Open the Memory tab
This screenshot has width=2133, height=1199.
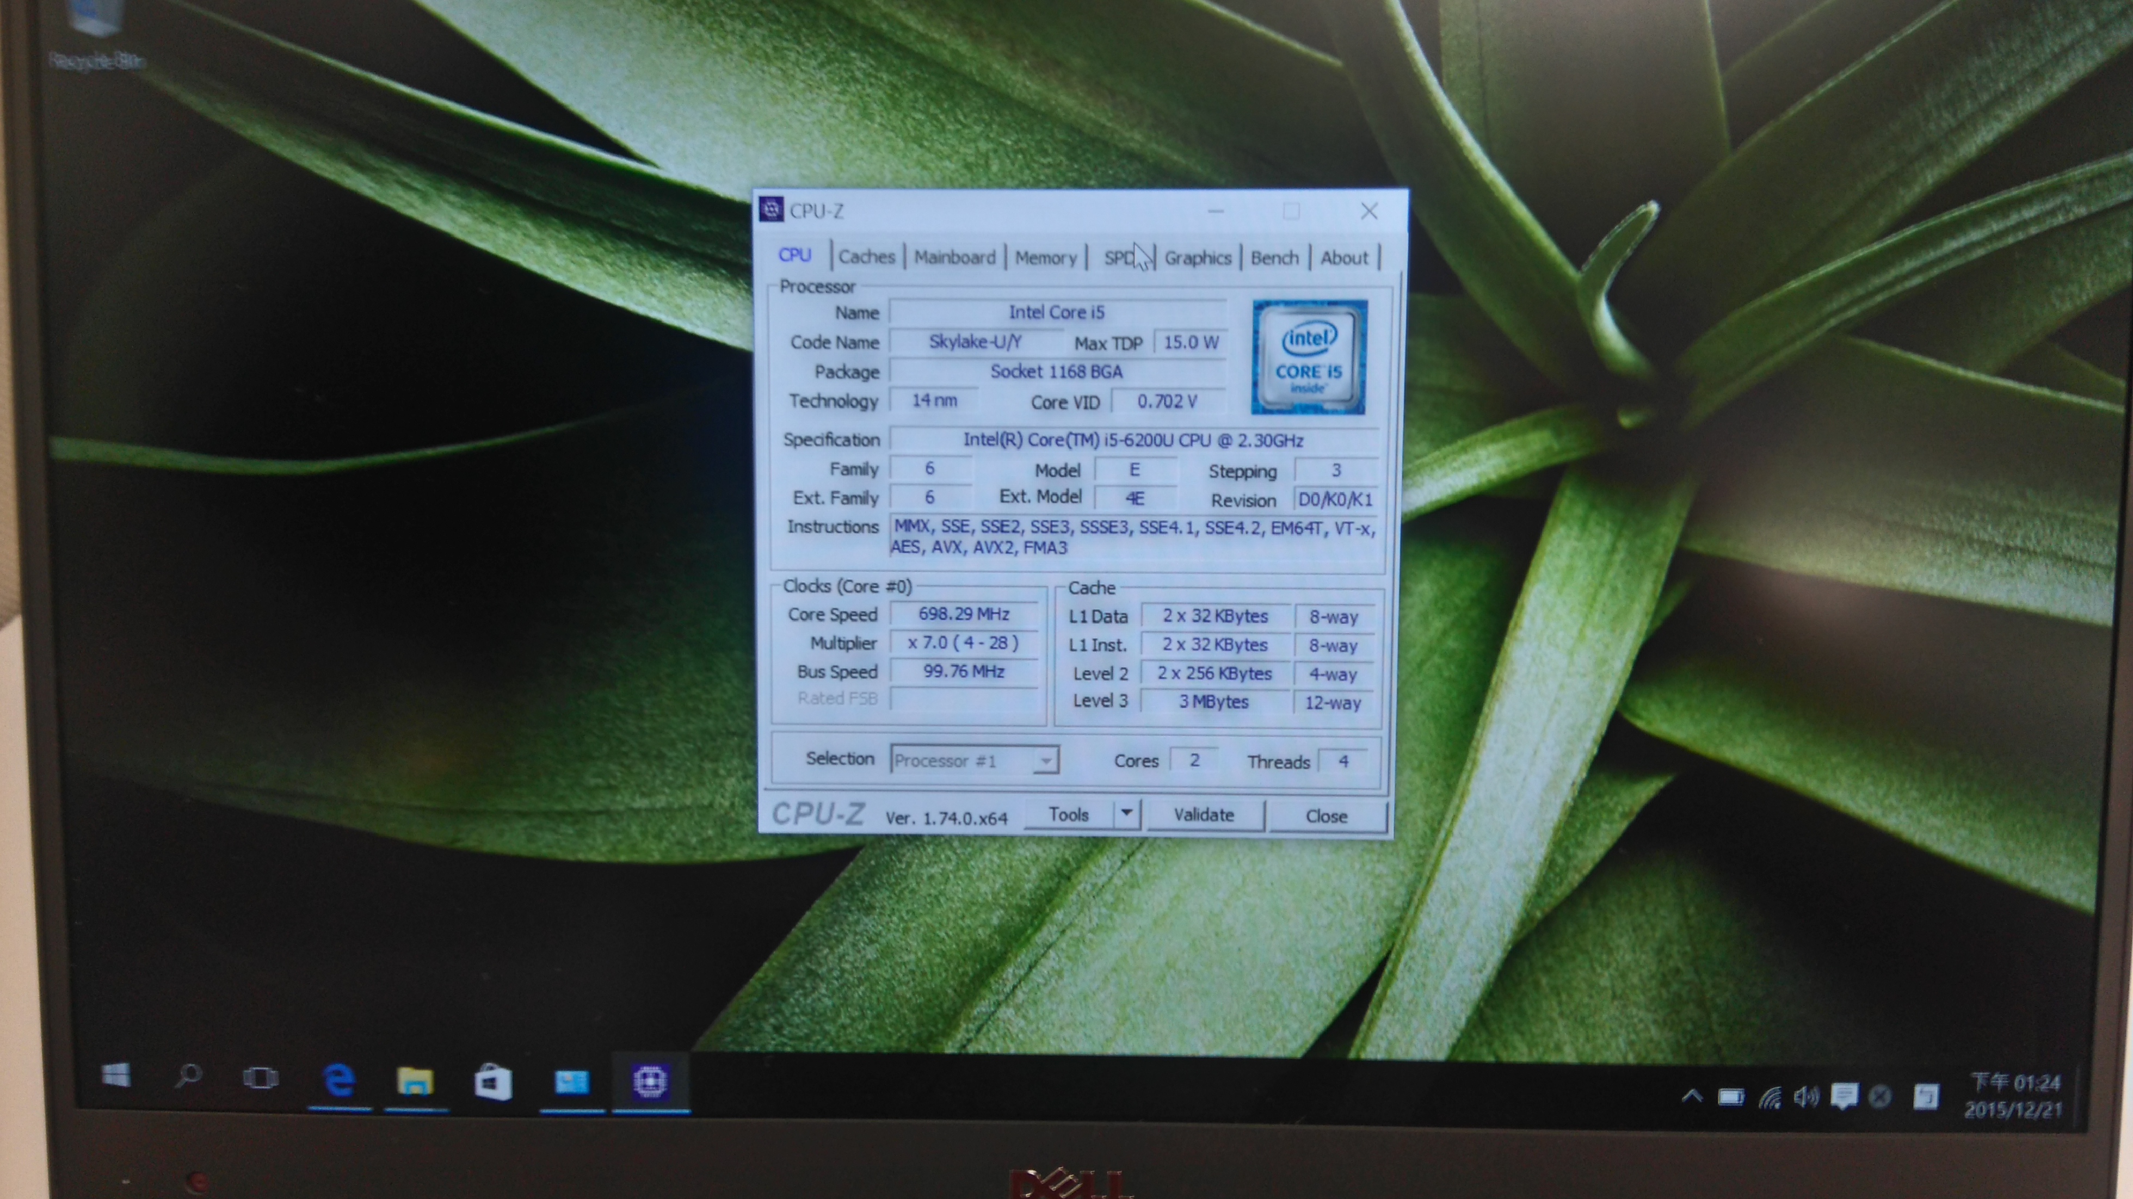click(1045, 258)
